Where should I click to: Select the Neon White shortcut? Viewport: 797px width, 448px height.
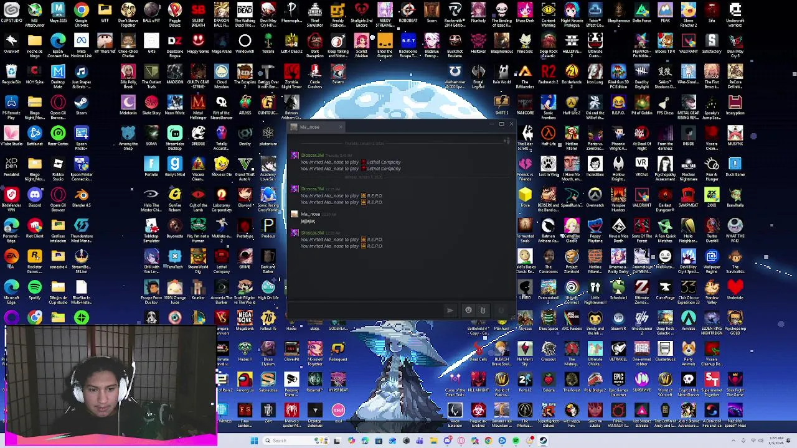(x=175, y=106)
